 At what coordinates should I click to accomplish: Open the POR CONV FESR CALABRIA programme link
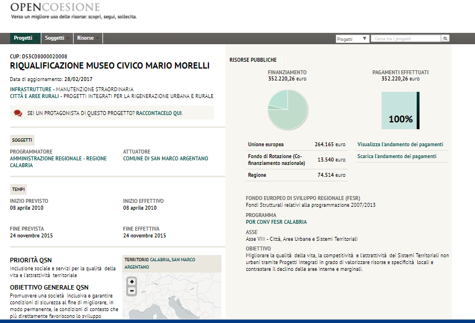pos(276,222)
